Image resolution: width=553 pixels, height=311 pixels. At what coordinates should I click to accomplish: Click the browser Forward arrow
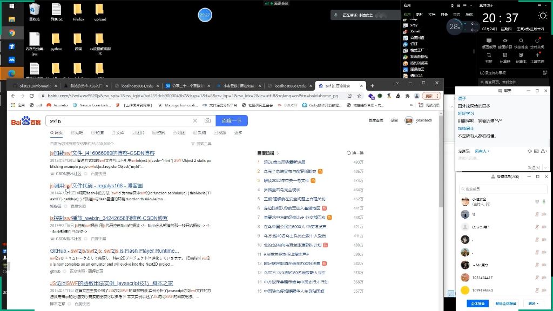click(22, 96)
